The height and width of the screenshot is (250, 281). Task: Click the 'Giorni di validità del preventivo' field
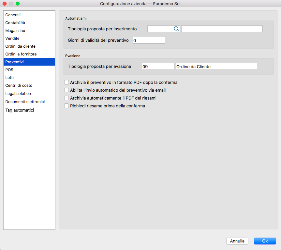point(149,40)
